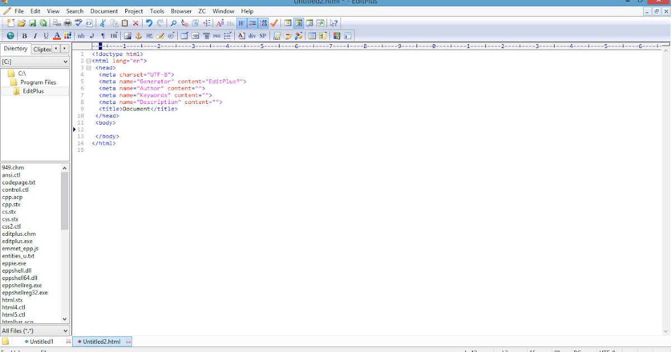
Task: Toggle Auto Indent in the toolbar
Action: (252, 23)
